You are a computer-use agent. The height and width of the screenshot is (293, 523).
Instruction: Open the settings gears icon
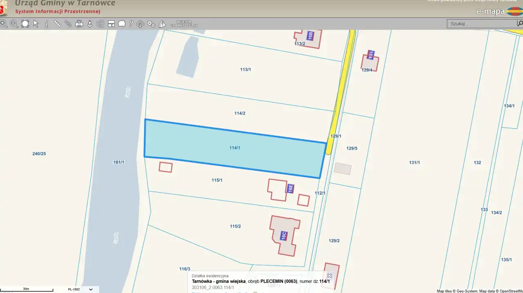click(x=151, y=24)
